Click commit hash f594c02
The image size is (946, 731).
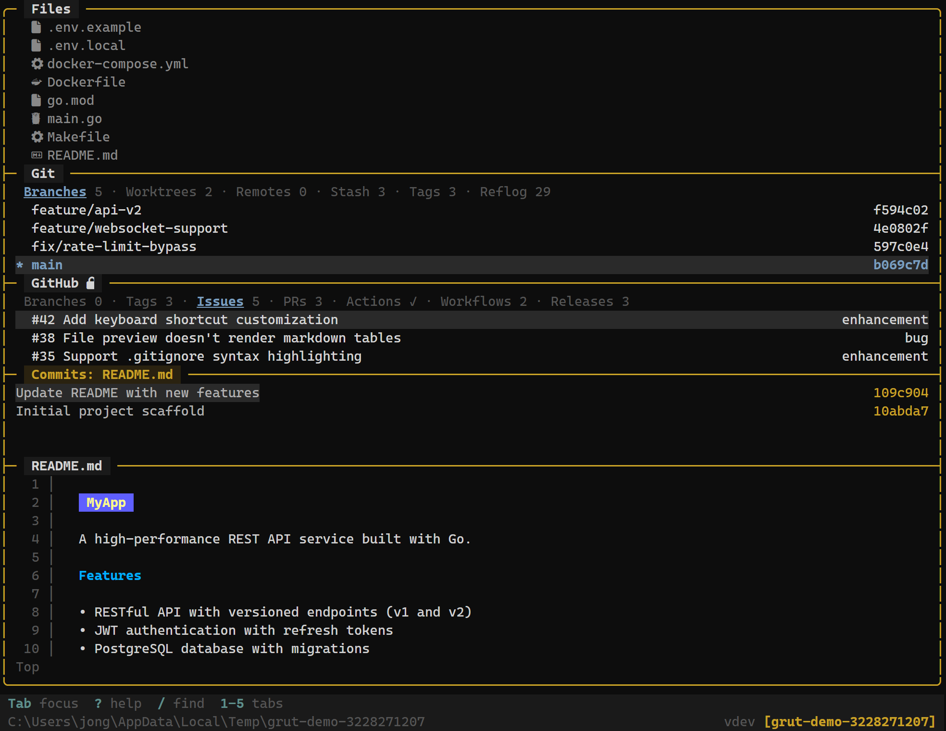901,210
